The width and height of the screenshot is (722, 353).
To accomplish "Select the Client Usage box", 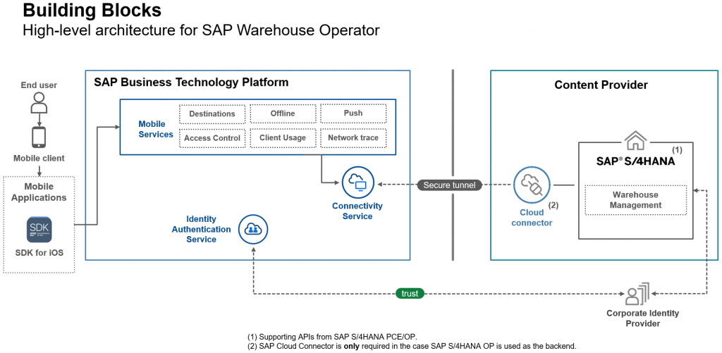I will point(283,137).
